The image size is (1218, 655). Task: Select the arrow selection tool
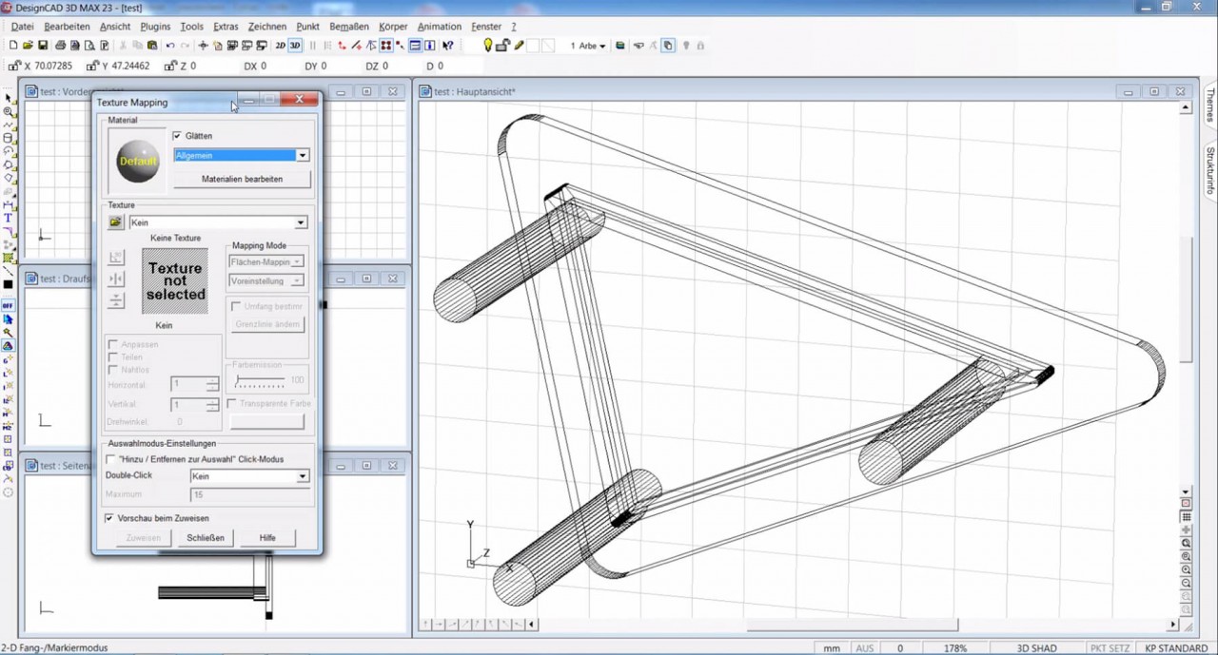[x=8, y=97]
